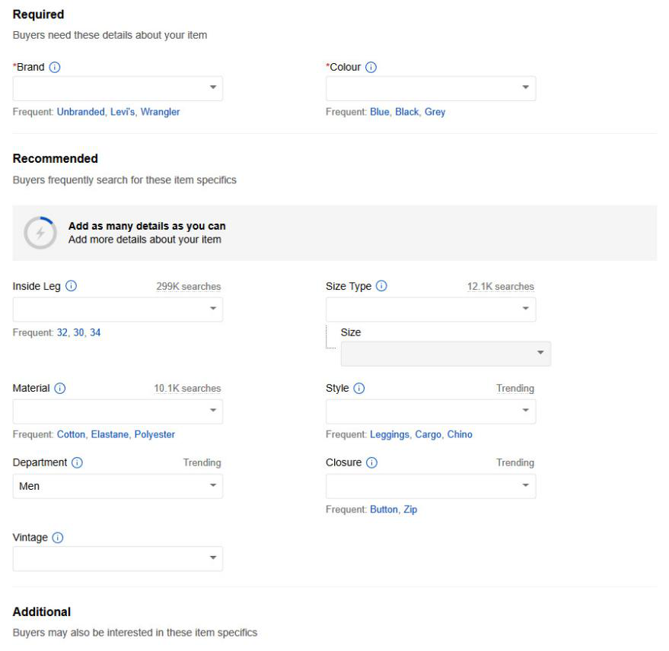
Task: Select the frequent brand Levi's
Action: pyautogui.click(x=123, y=112)
